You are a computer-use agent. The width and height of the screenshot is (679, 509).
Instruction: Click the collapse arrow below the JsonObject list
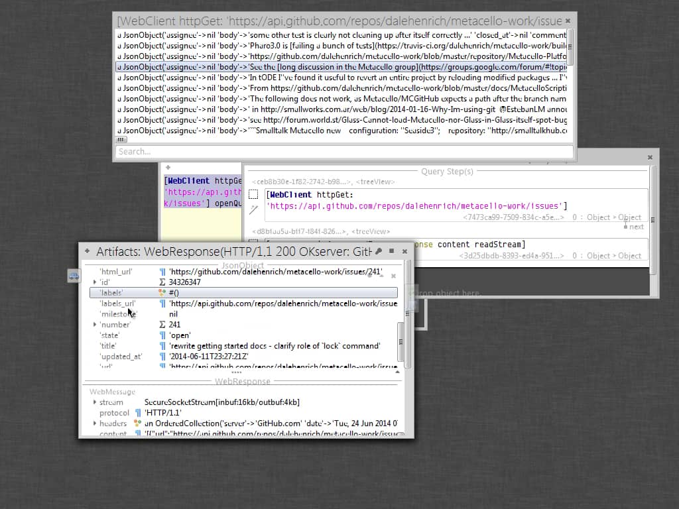(397, 372)
